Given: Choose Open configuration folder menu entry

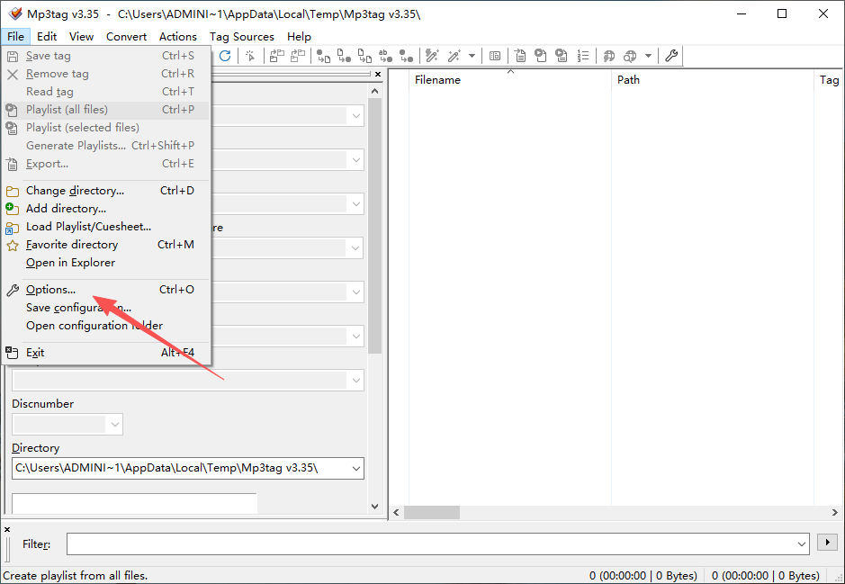Looking at the screenshot, I should point(105,326).
